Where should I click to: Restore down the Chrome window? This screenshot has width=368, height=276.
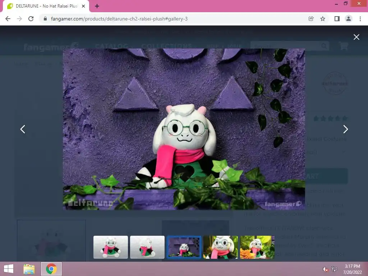(345, 4)
